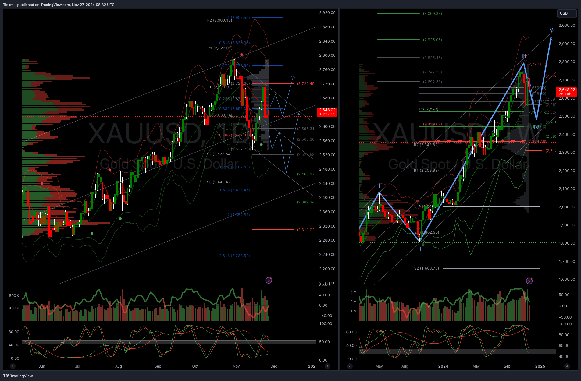Click the red 2,648.02 price label on left chart
Image resolution: width=581 pixels, height=381 pixels.
(x=327, y=112)
